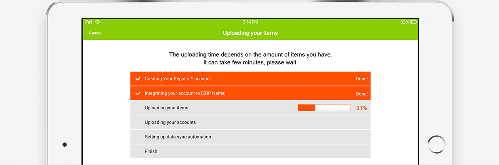499x165 pixels.
Task: Click the iPad front camera dot
Action: [x=64, y=145]
